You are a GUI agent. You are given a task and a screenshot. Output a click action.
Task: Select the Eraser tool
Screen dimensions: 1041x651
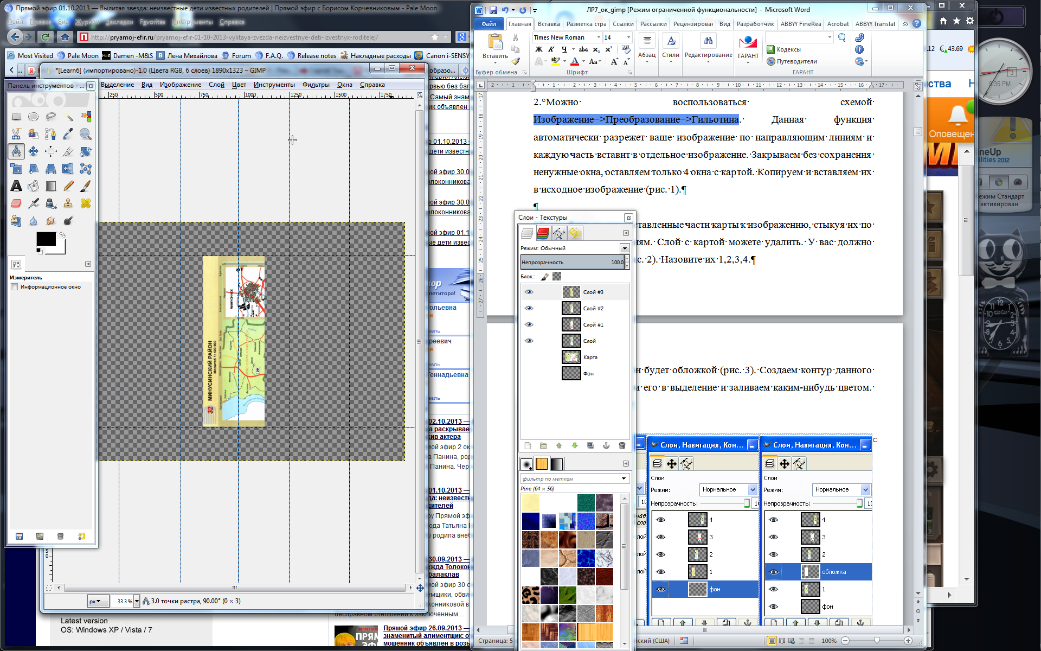pyautogui.click(x=16, y=203)
